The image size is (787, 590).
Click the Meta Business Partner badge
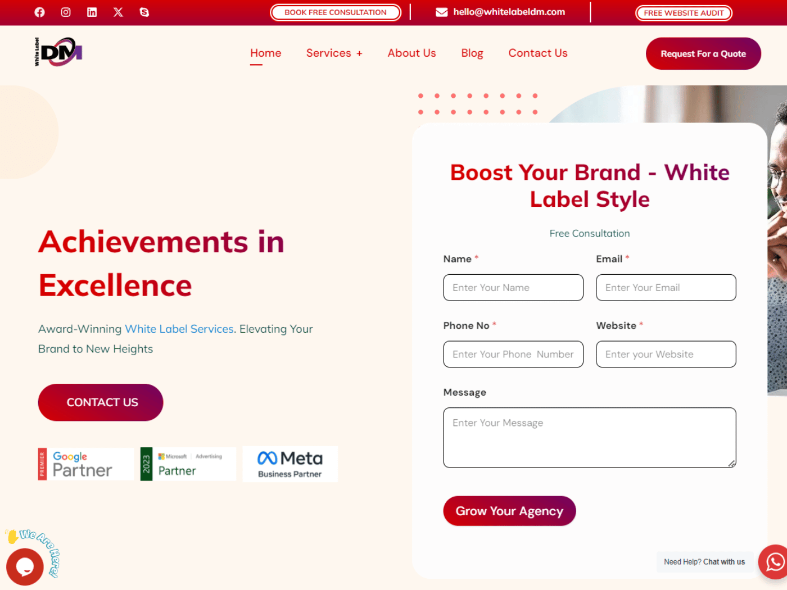290,464
